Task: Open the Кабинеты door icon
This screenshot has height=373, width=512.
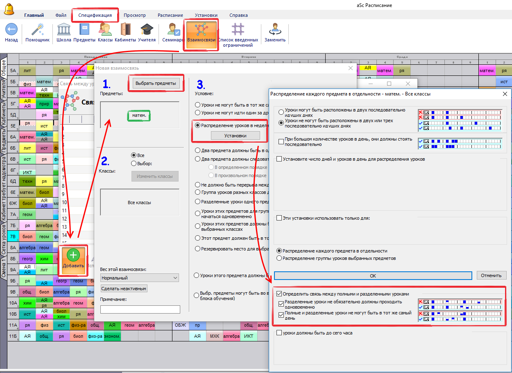Action: pos(125,30)
